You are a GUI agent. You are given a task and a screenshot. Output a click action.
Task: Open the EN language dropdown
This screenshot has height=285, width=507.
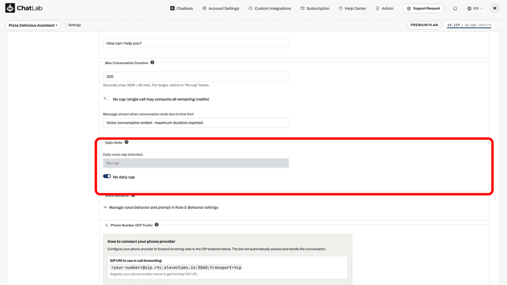click(x=475, y=8)
